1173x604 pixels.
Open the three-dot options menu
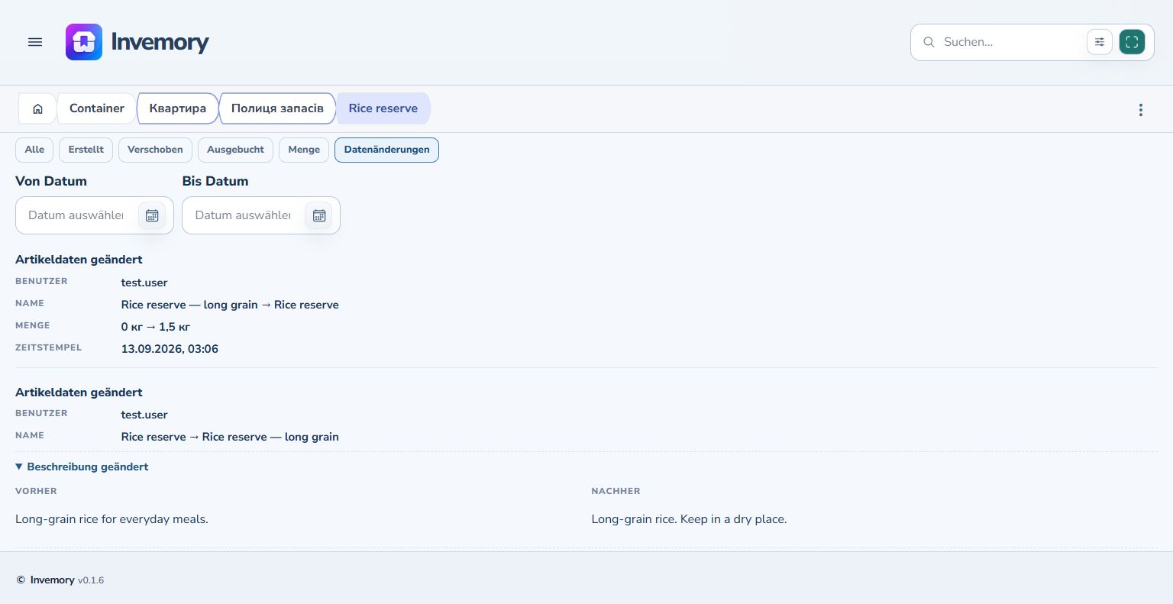click(1141, 110)
